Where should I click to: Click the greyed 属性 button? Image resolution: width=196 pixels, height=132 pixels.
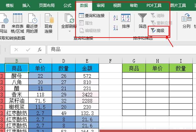(86, 23)
